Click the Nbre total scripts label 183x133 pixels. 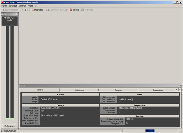click(31, 123)
